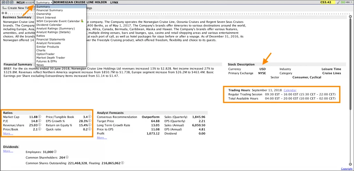Click the Dividend value 0.00
Screen dimensions: 354x171
pyautogui.click(x=202, y=134)
